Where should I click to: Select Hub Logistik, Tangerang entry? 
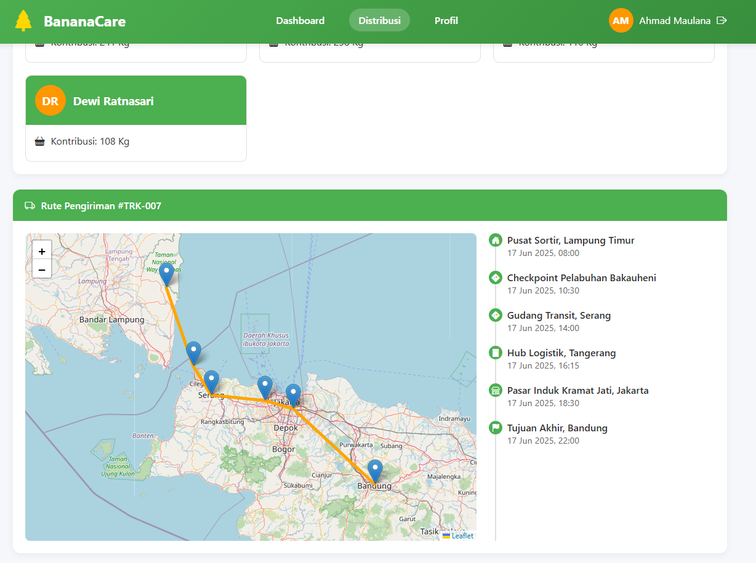[x=561, y=353]
